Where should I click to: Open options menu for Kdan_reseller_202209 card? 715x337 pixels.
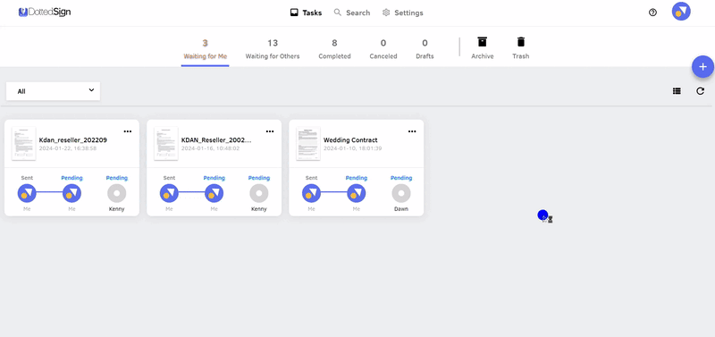[x=128, y=131]
